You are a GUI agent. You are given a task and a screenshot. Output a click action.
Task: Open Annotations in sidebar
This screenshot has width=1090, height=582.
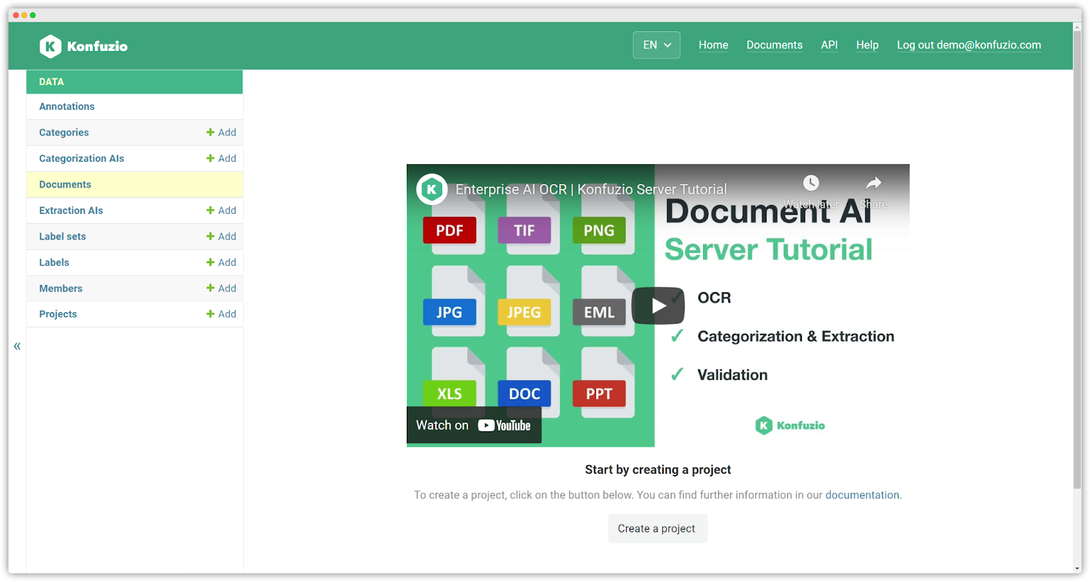coord(67,106)
